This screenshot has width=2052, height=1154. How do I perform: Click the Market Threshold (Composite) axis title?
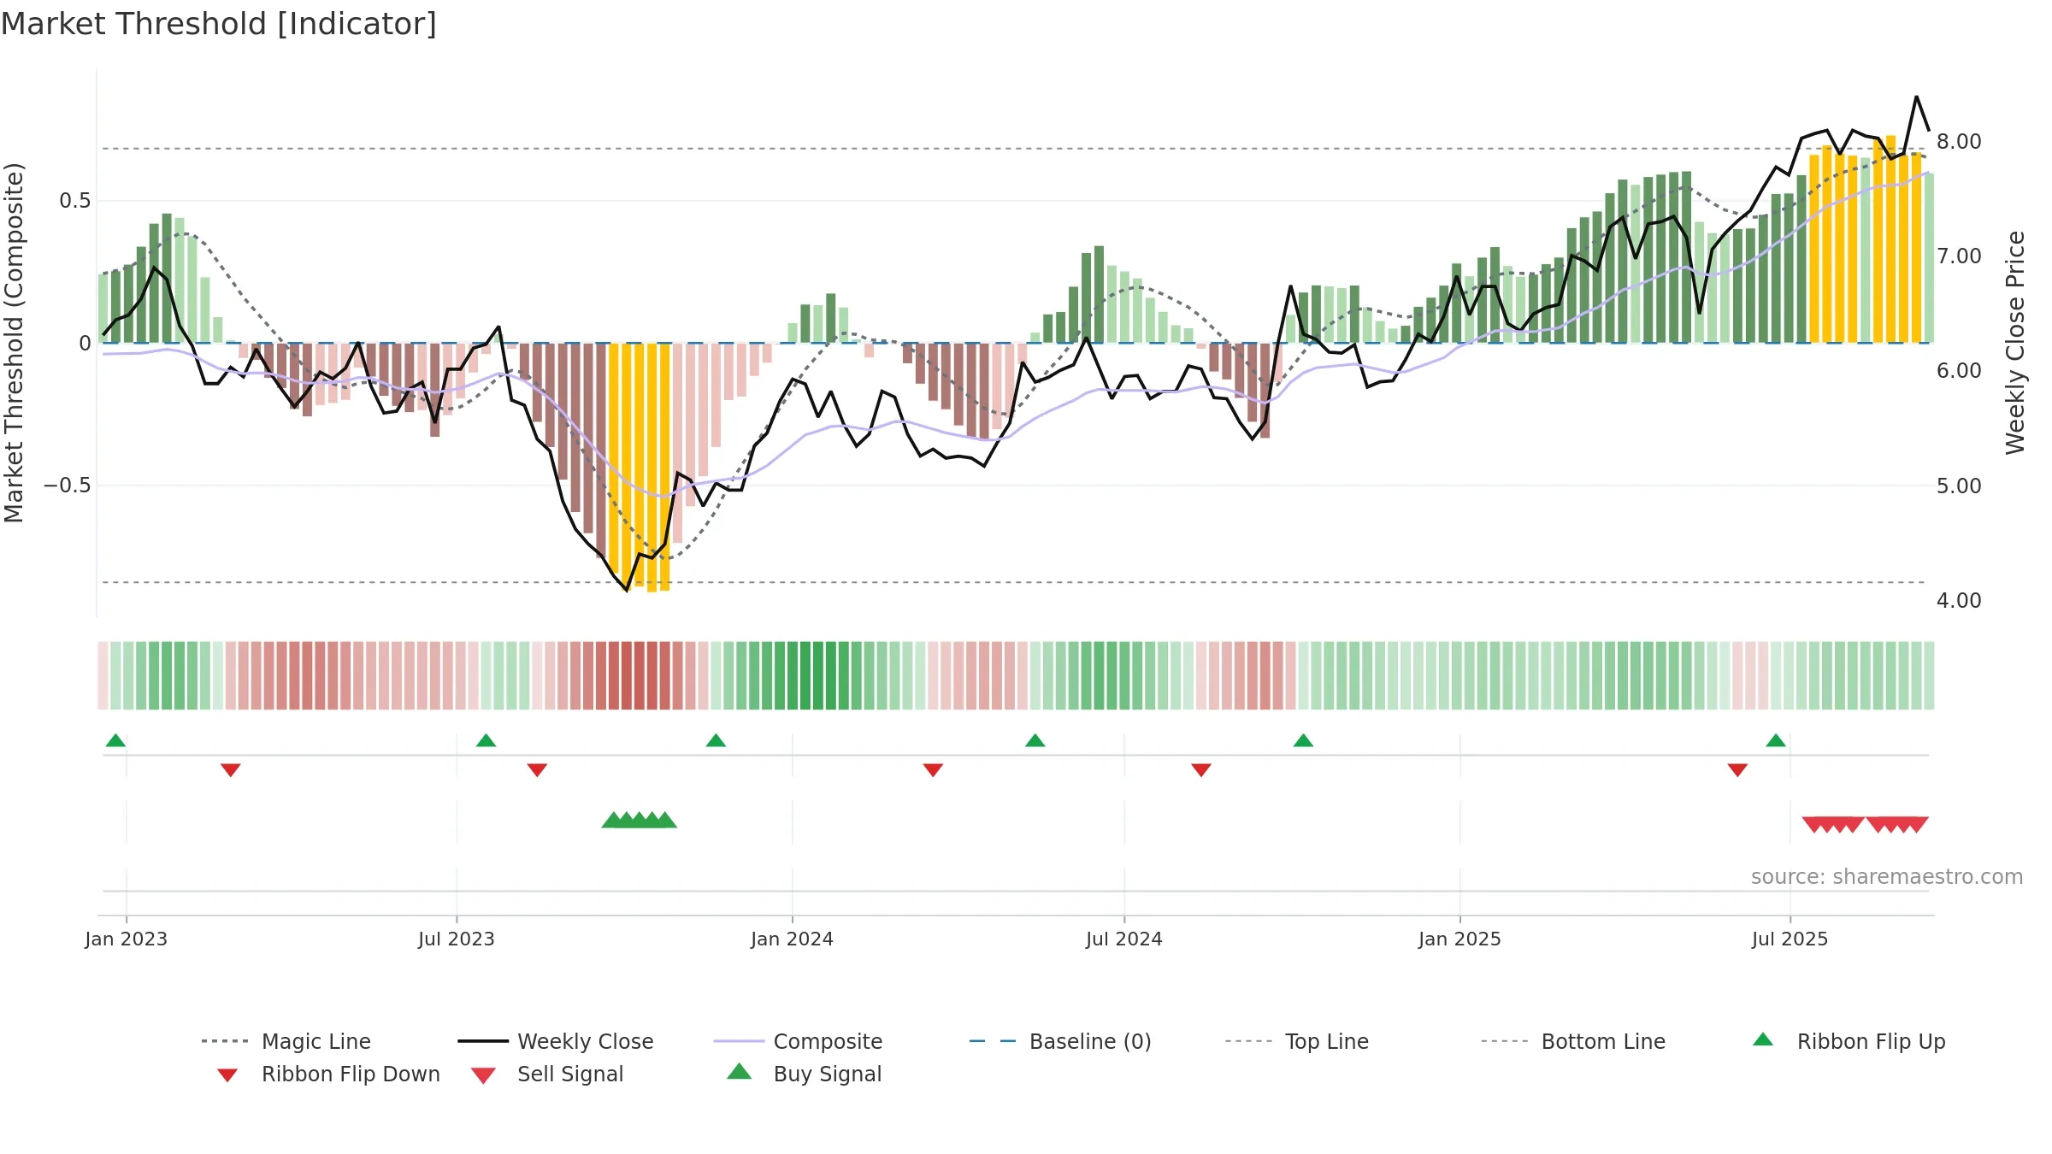click(14, 342)
